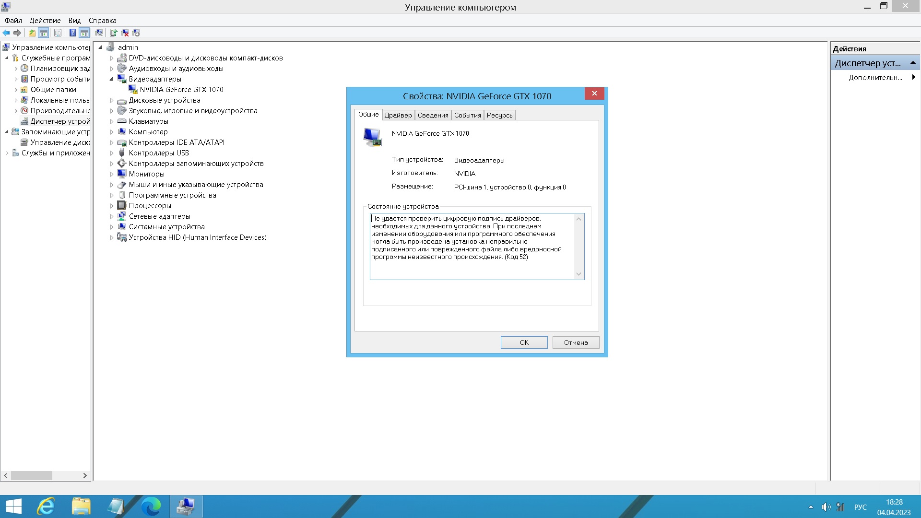Click the clock showing 18:28
This screenshot has width=921, height=518.
[894, 502]
